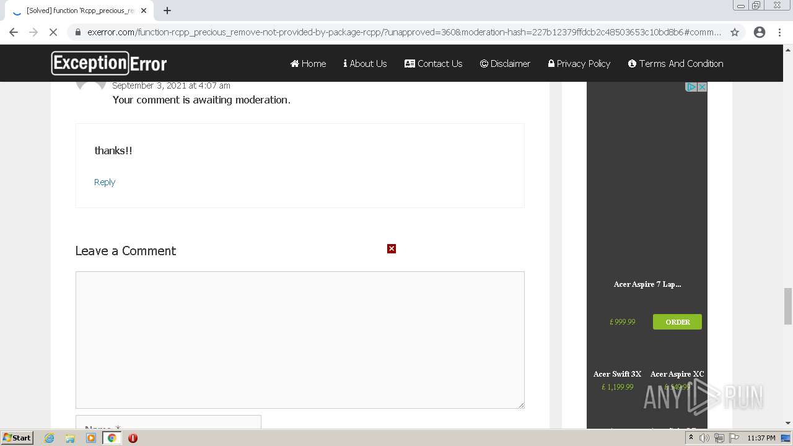793x446 pixels.
Task: Open Privacy Policy page
Action: pyautogui.click(x=579, y=63)
